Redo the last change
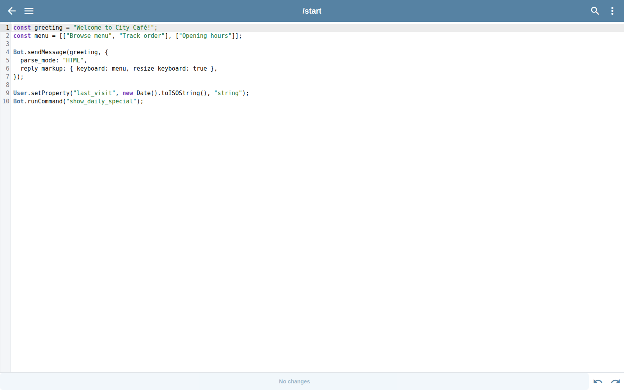The image size is (624, 390). 615,381
